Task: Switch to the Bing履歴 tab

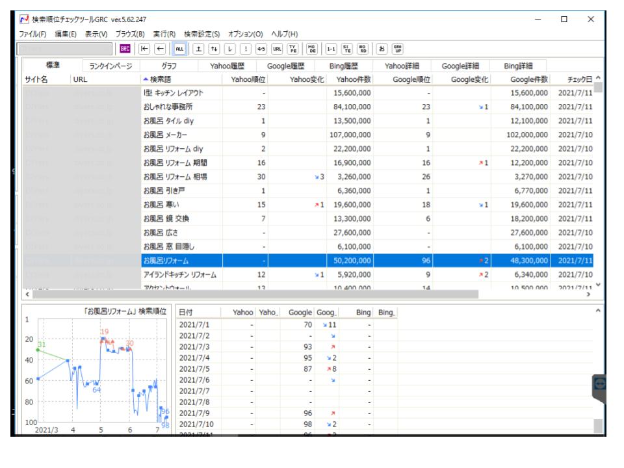Action: tap(343, 66)
